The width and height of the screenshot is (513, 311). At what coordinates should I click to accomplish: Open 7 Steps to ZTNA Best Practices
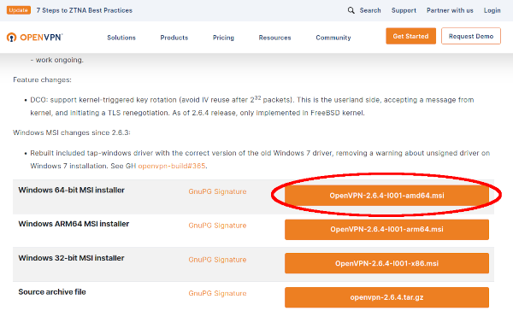click(85, 10)
